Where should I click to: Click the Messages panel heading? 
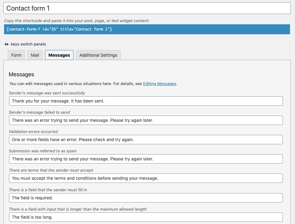point(21,74)
